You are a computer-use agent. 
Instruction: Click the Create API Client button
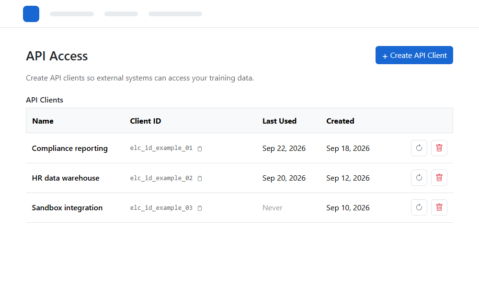click(x=414, y=55)
